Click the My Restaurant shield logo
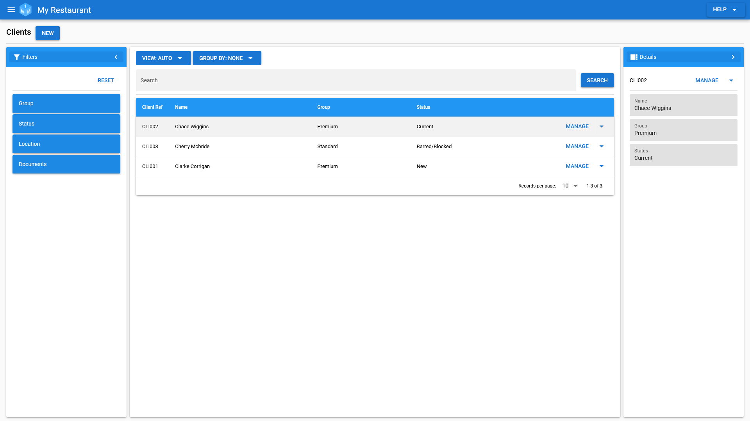The image size is (750, 421). (25, 10)
